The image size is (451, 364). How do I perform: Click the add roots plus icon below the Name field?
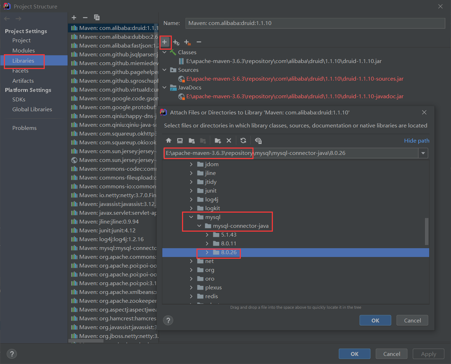(x=164, y=42)
